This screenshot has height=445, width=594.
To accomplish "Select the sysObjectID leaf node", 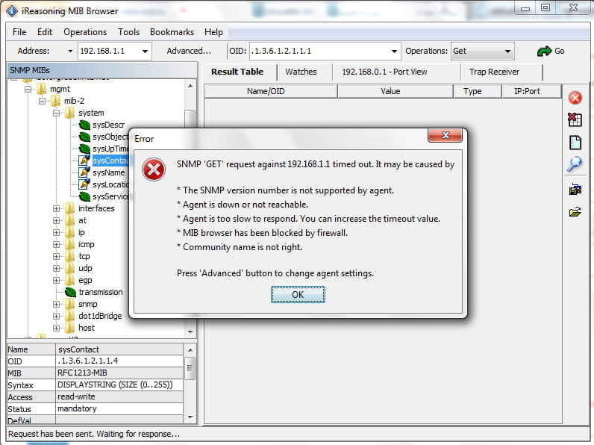I will (110, 137).
